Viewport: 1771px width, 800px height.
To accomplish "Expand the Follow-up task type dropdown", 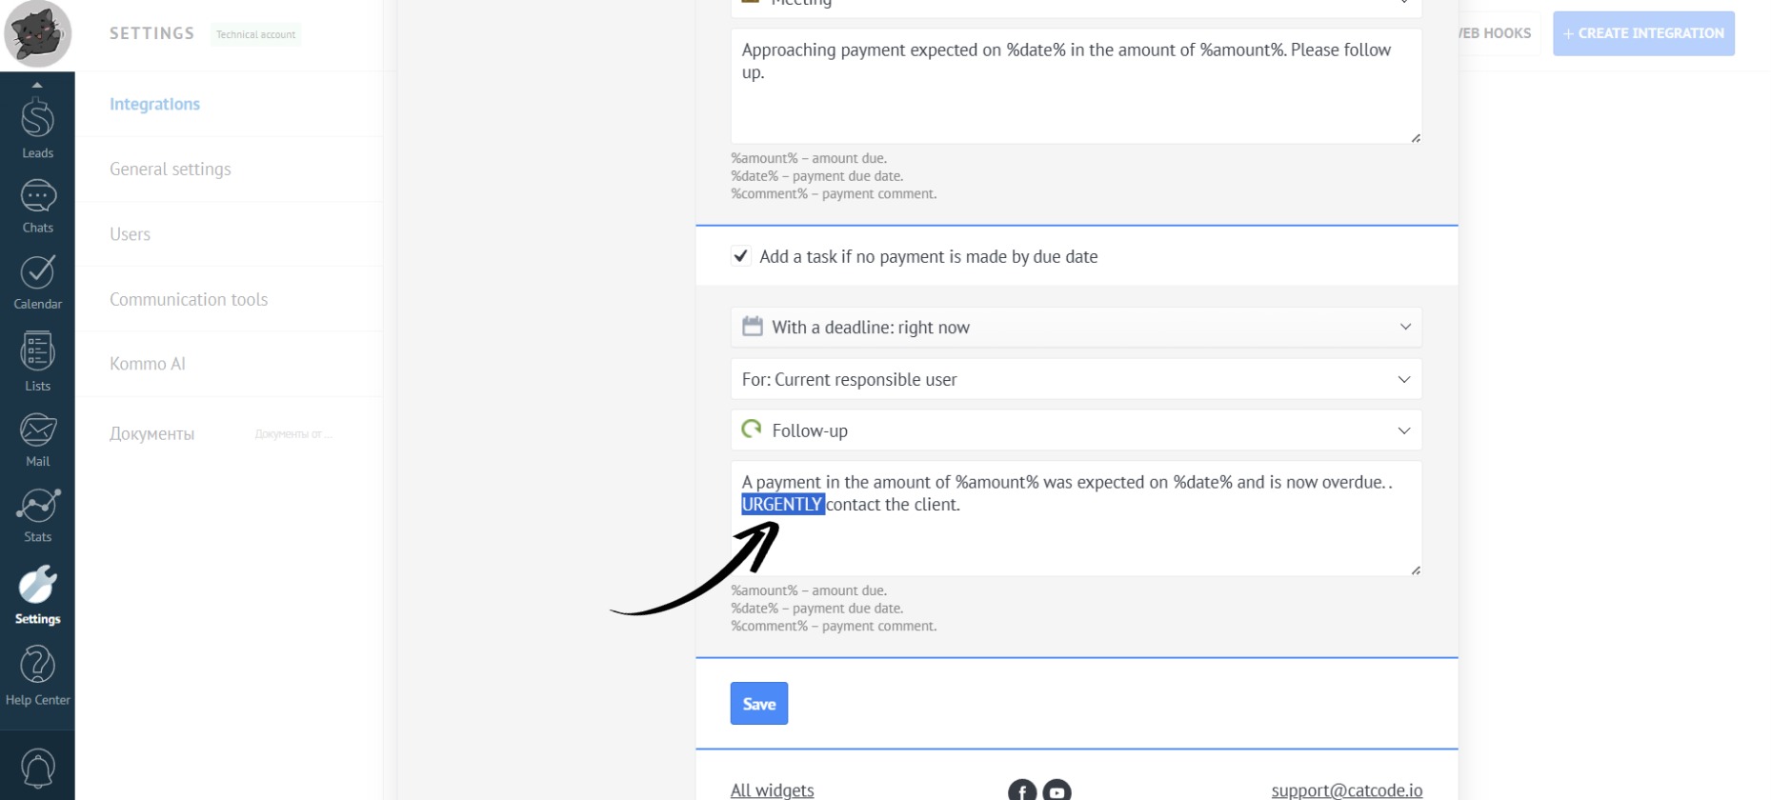I will point(1076,430).
